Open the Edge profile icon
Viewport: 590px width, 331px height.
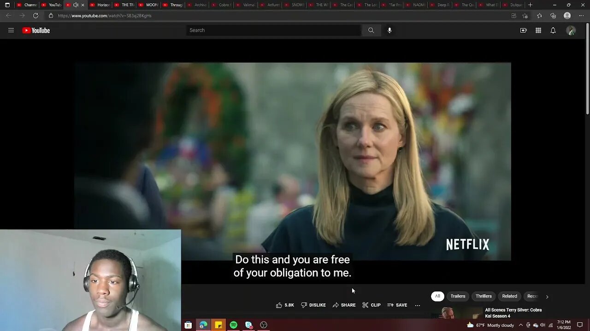pyautogui.click(x=567, y=16)
